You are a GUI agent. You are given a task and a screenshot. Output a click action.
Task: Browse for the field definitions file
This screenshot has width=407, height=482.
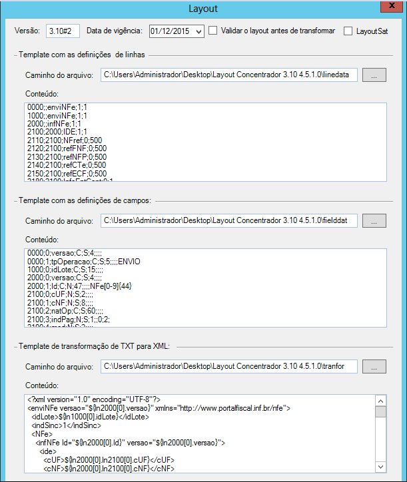point(374,220)
